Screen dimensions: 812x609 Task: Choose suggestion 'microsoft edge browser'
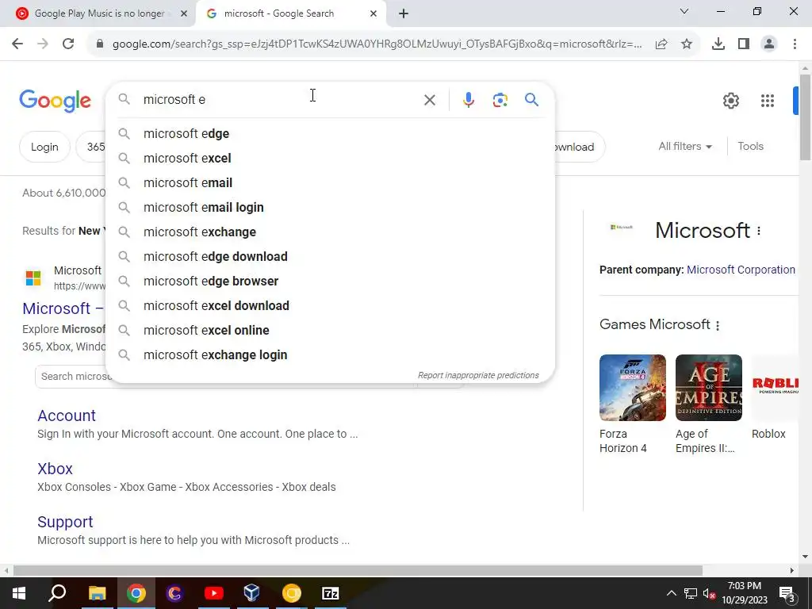click(331, 282)
